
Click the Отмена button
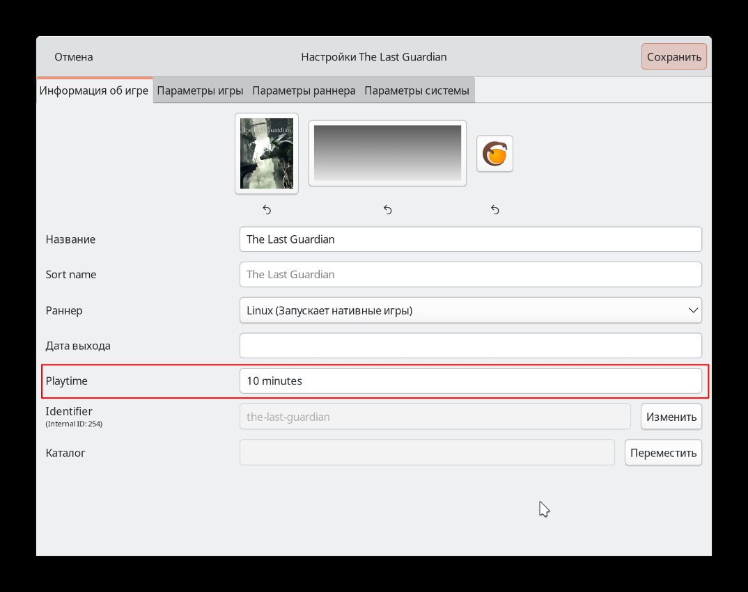coord(73,57)
